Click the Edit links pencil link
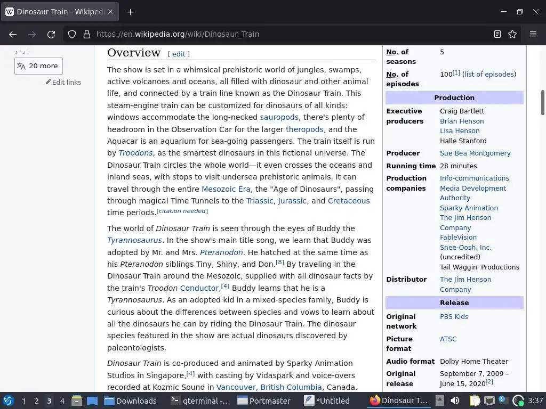The image size is (546, 409). coord(63,82)
